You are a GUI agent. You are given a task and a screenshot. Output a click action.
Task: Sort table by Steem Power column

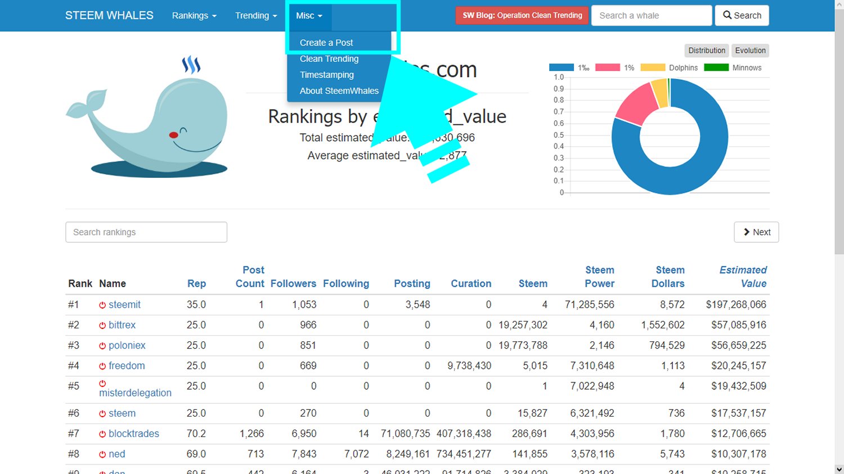click(599, 277)
